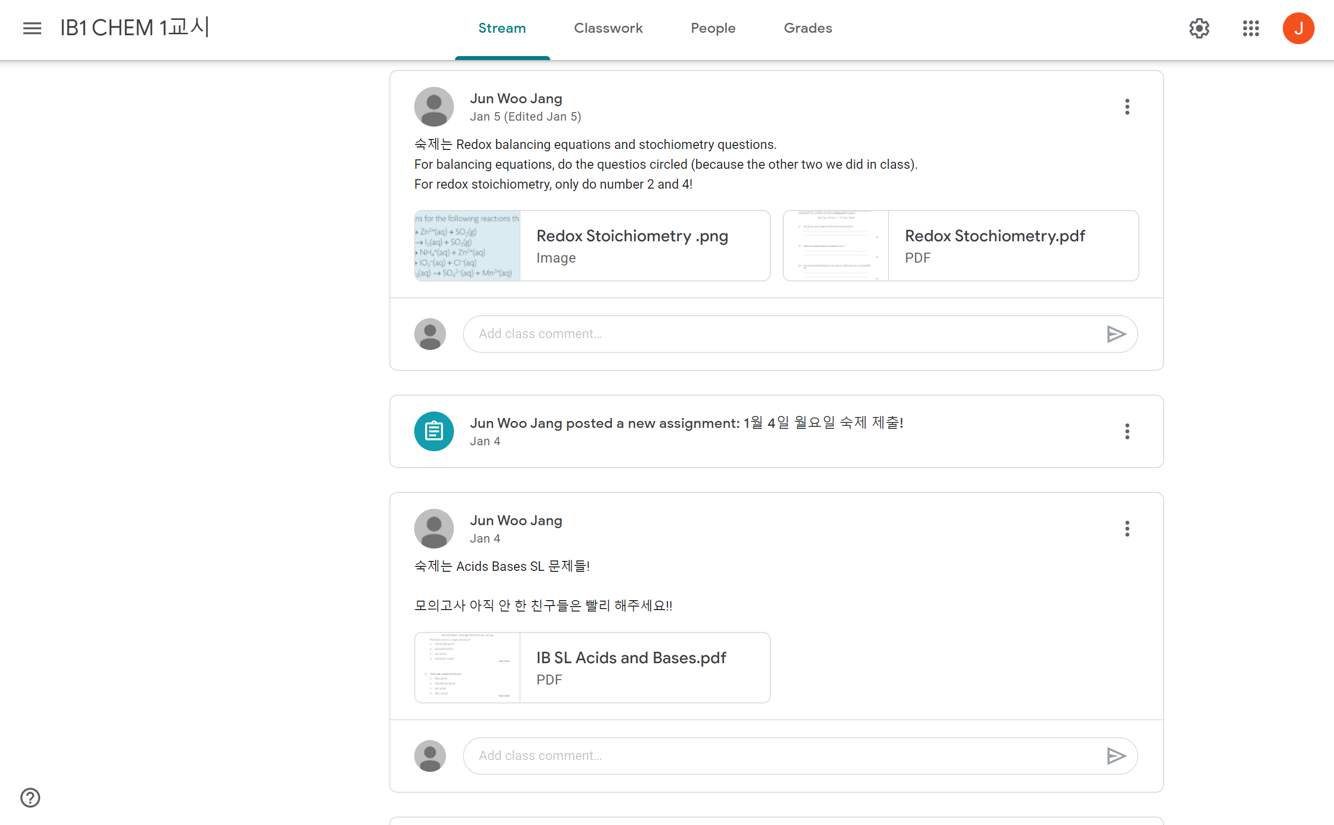The width and height of the screenshot is (1334, 825).
Task: Open the main hamburger menu
Action: click(x=32, y=28)
